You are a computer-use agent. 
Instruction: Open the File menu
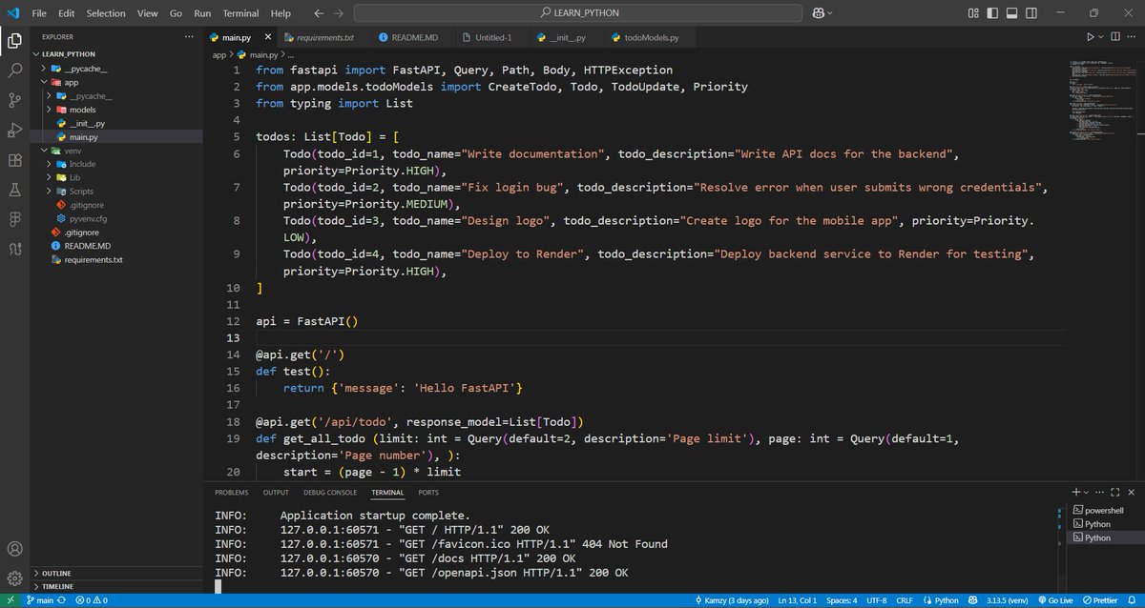point(39,13)
